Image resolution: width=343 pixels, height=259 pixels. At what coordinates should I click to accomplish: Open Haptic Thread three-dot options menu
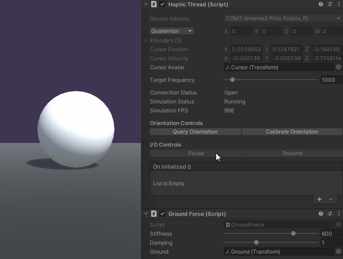338,4
